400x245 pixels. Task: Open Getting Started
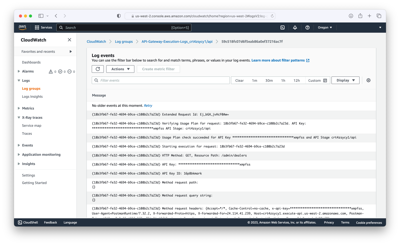coord(34,183)
